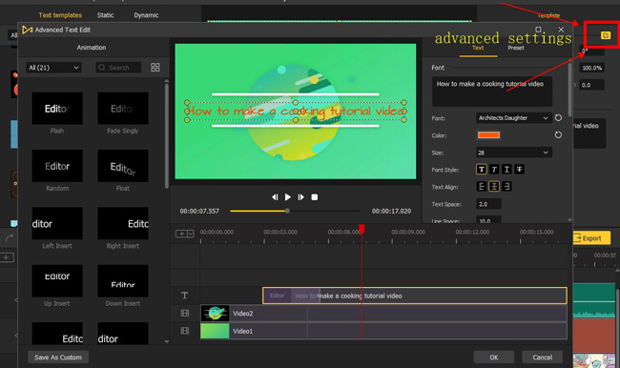Step to next frame
The width and height of the screenshot is (620, 368).
pos(300,196)
